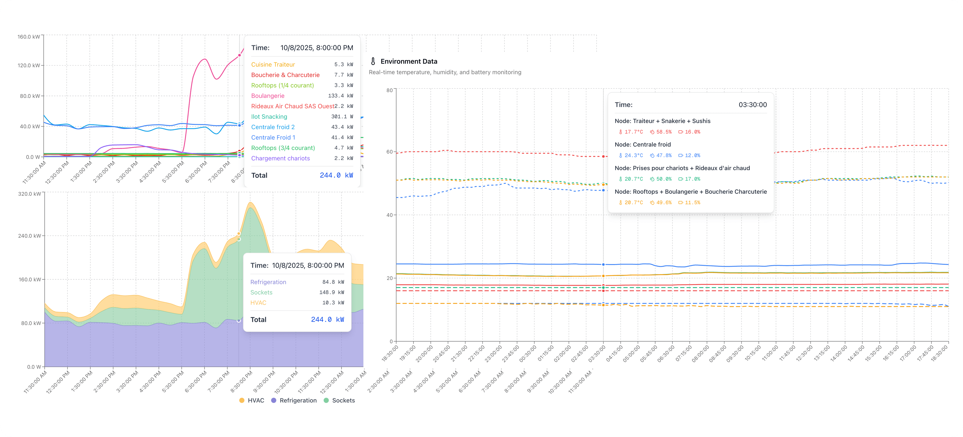The height and width of the screenshot is (437, 963).
Task: Click the red thermometer icon for Traiteur node
Action: point(621,132)
